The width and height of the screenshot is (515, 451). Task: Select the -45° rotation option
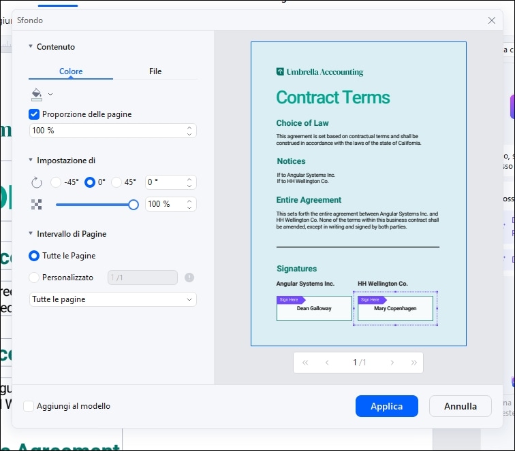point(56,182)
